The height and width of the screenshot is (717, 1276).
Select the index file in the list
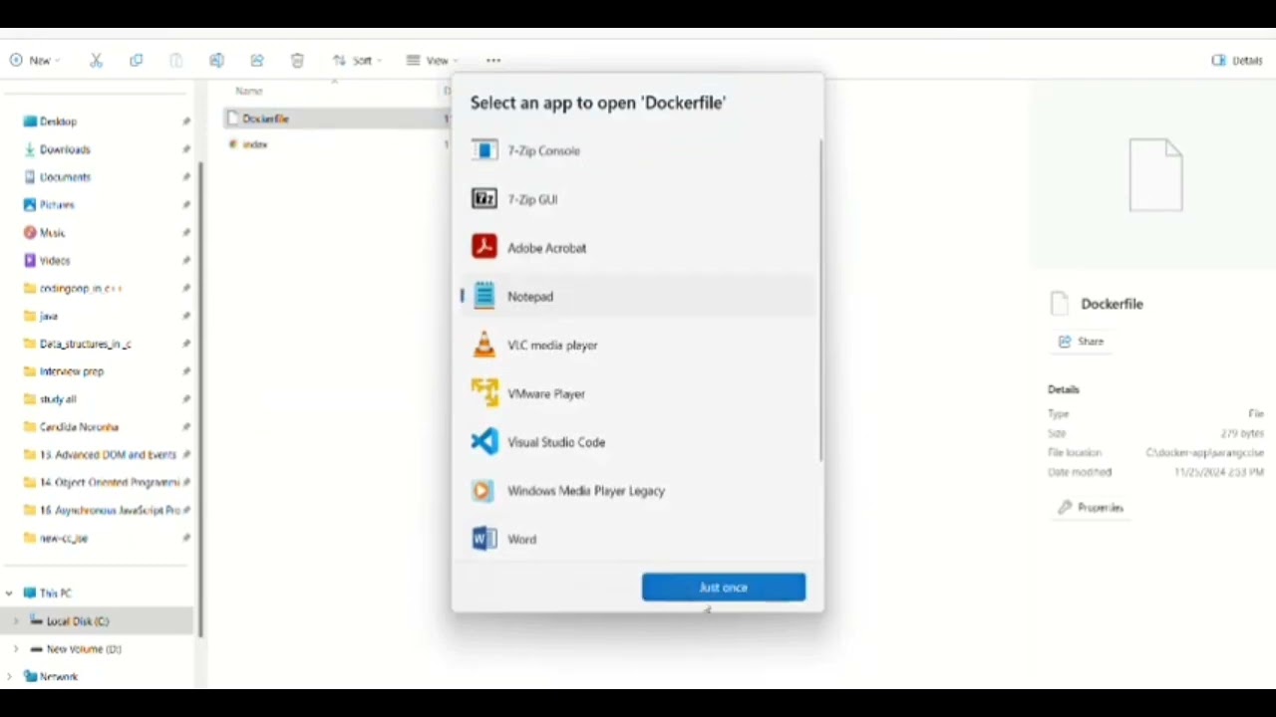pyautogui.click(x=255, y=144)
